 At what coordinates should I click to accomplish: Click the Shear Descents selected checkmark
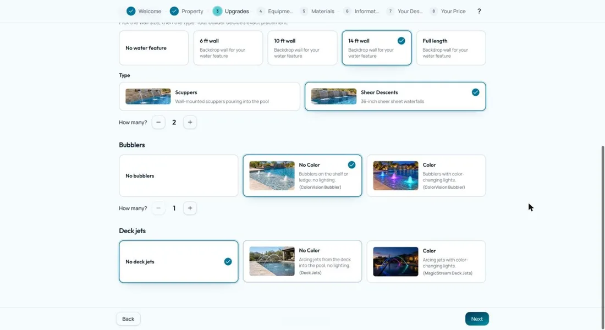point(475,92)
